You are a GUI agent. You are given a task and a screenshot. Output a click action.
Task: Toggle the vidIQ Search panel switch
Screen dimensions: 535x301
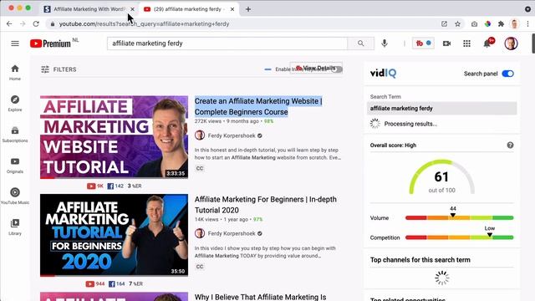pyautogui.click(x=507, y=74)
